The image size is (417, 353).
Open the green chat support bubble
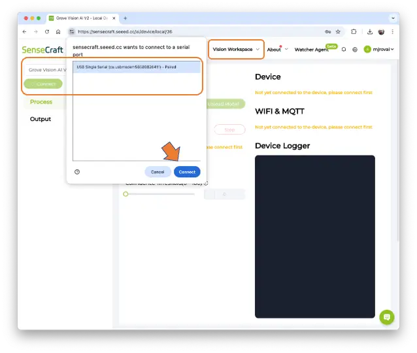pyautogui.click(x=386, y=317)
